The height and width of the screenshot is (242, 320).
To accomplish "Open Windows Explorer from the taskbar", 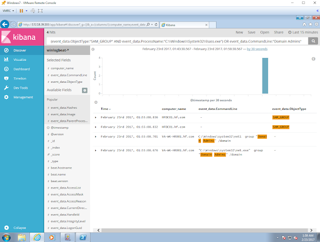I will [22, 238].
